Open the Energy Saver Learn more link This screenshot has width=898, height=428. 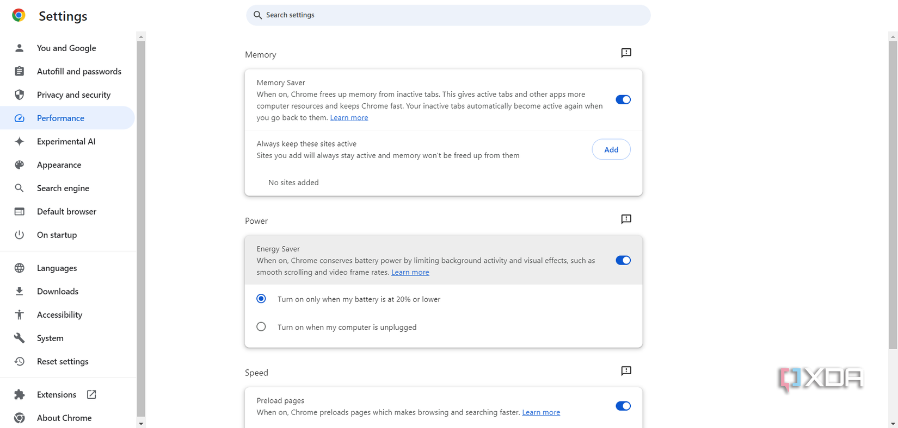click(410, 272)
